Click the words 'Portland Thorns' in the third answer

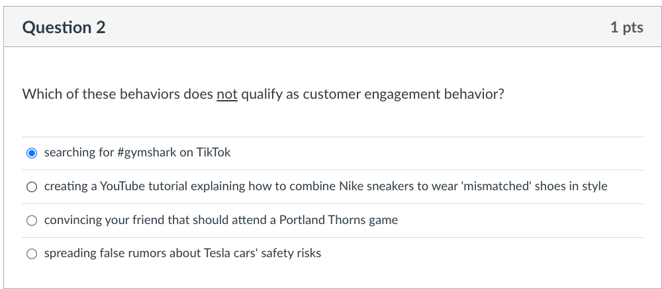323,221
